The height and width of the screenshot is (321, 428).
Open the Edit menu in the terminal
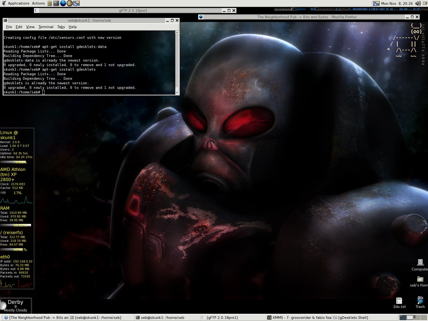(x=19, y=27)
